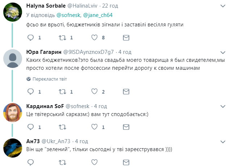The height and width of the screenshot is (167, 233).
Task: Expand options chevron on Ан73's tweet
Action: click(x=223, y=141)
